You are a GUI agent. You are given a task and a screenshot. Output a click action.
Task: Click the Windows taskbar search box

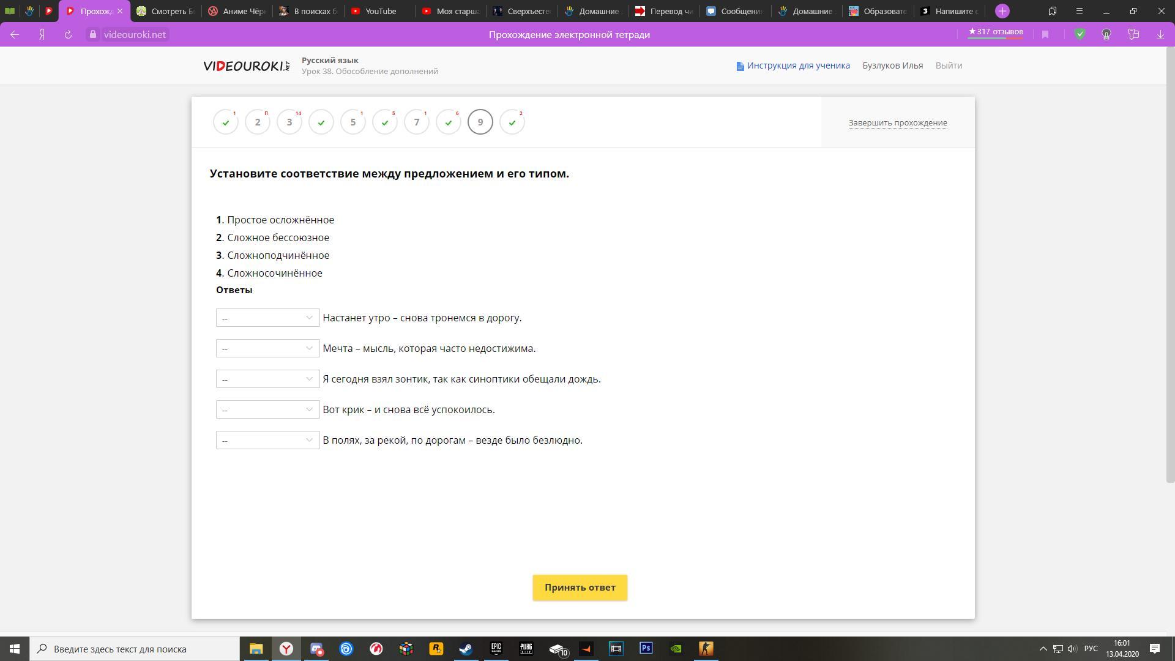(x=135, y=649)
